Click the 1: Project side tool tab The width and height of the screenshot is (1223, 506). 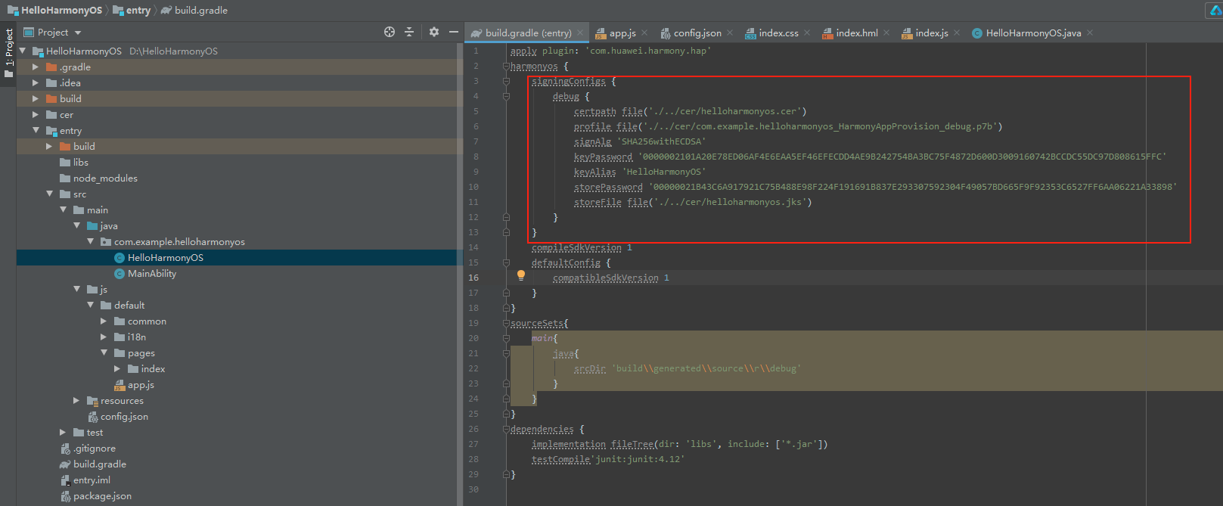[9, 53]
